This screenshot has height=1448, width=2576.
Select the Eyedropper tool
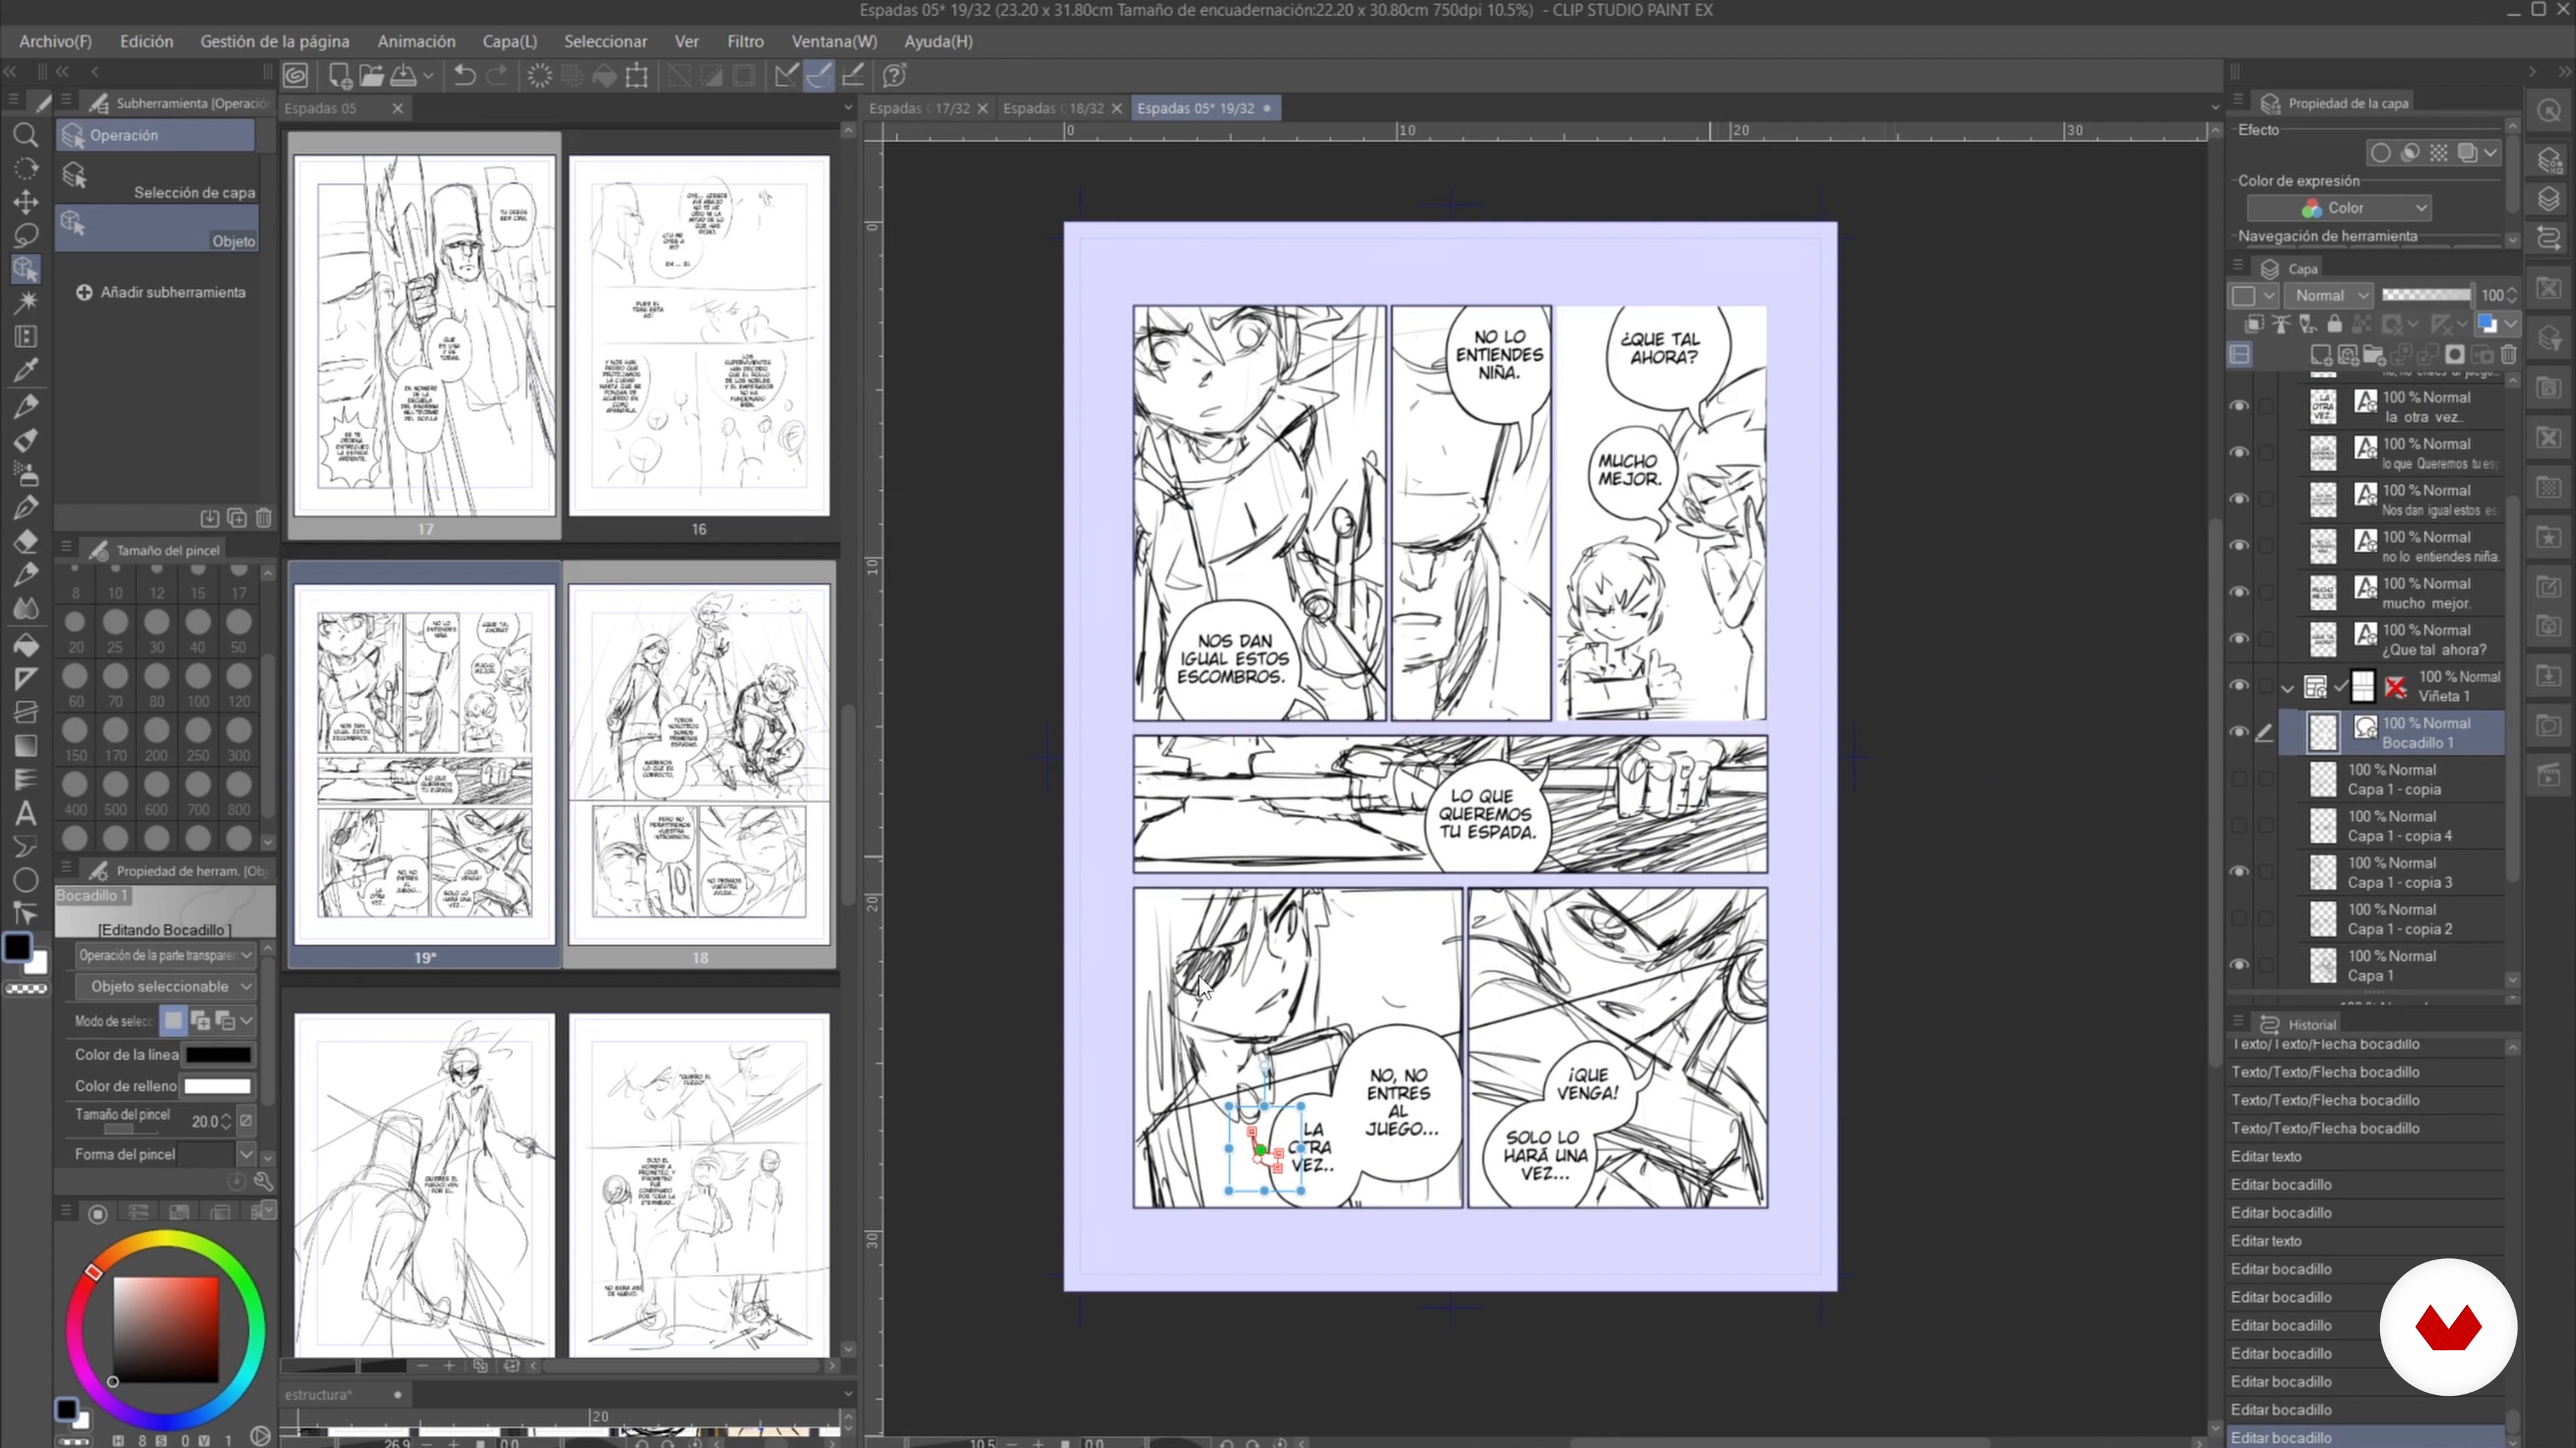click(x=26, y=371)
